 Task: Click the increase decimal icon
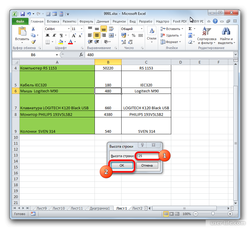tap(124, 42)
